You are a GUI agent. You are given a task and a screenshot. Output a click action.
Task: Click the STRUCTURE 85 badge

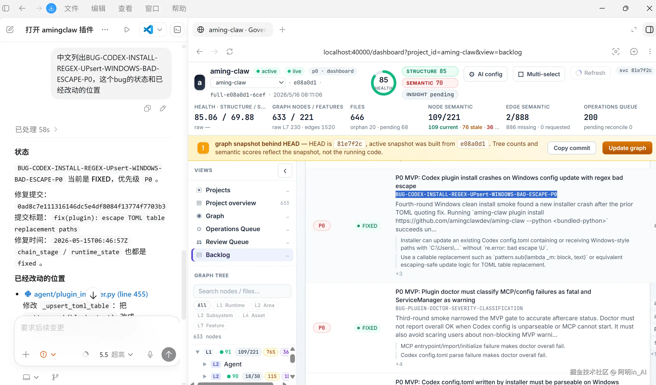pos(430,71)
